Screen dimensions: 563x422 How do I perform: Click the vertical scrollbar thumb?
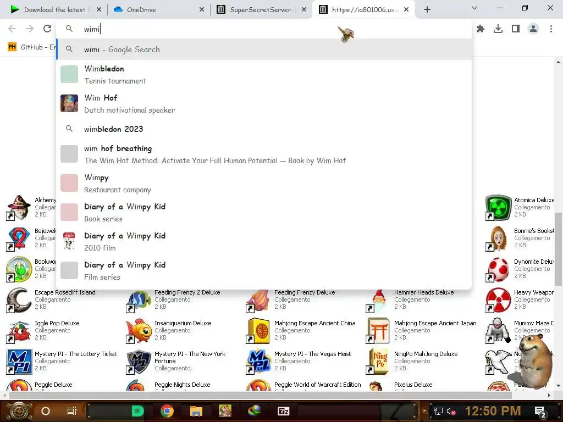(558, 250)
